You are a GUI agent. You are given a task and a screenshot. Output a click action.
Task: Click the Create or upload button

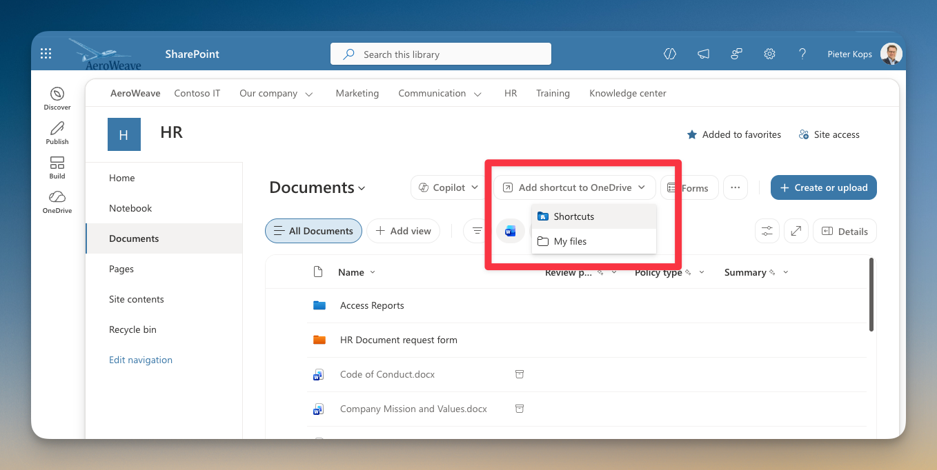[824, 187]
